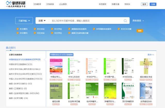This screenshot has height=108, width=165.
Task: Open the 癌变·畸变·突变 journal cover
Action: pos(146,66)
